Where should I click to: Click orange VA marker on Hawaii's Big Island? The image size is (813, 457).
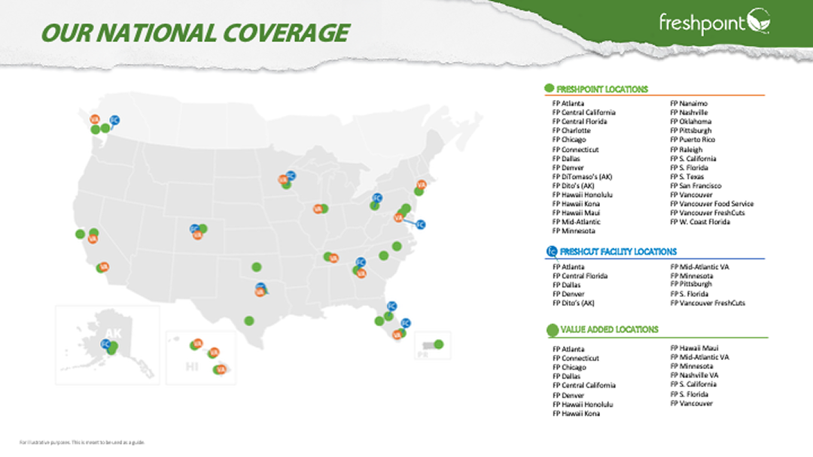221,370
